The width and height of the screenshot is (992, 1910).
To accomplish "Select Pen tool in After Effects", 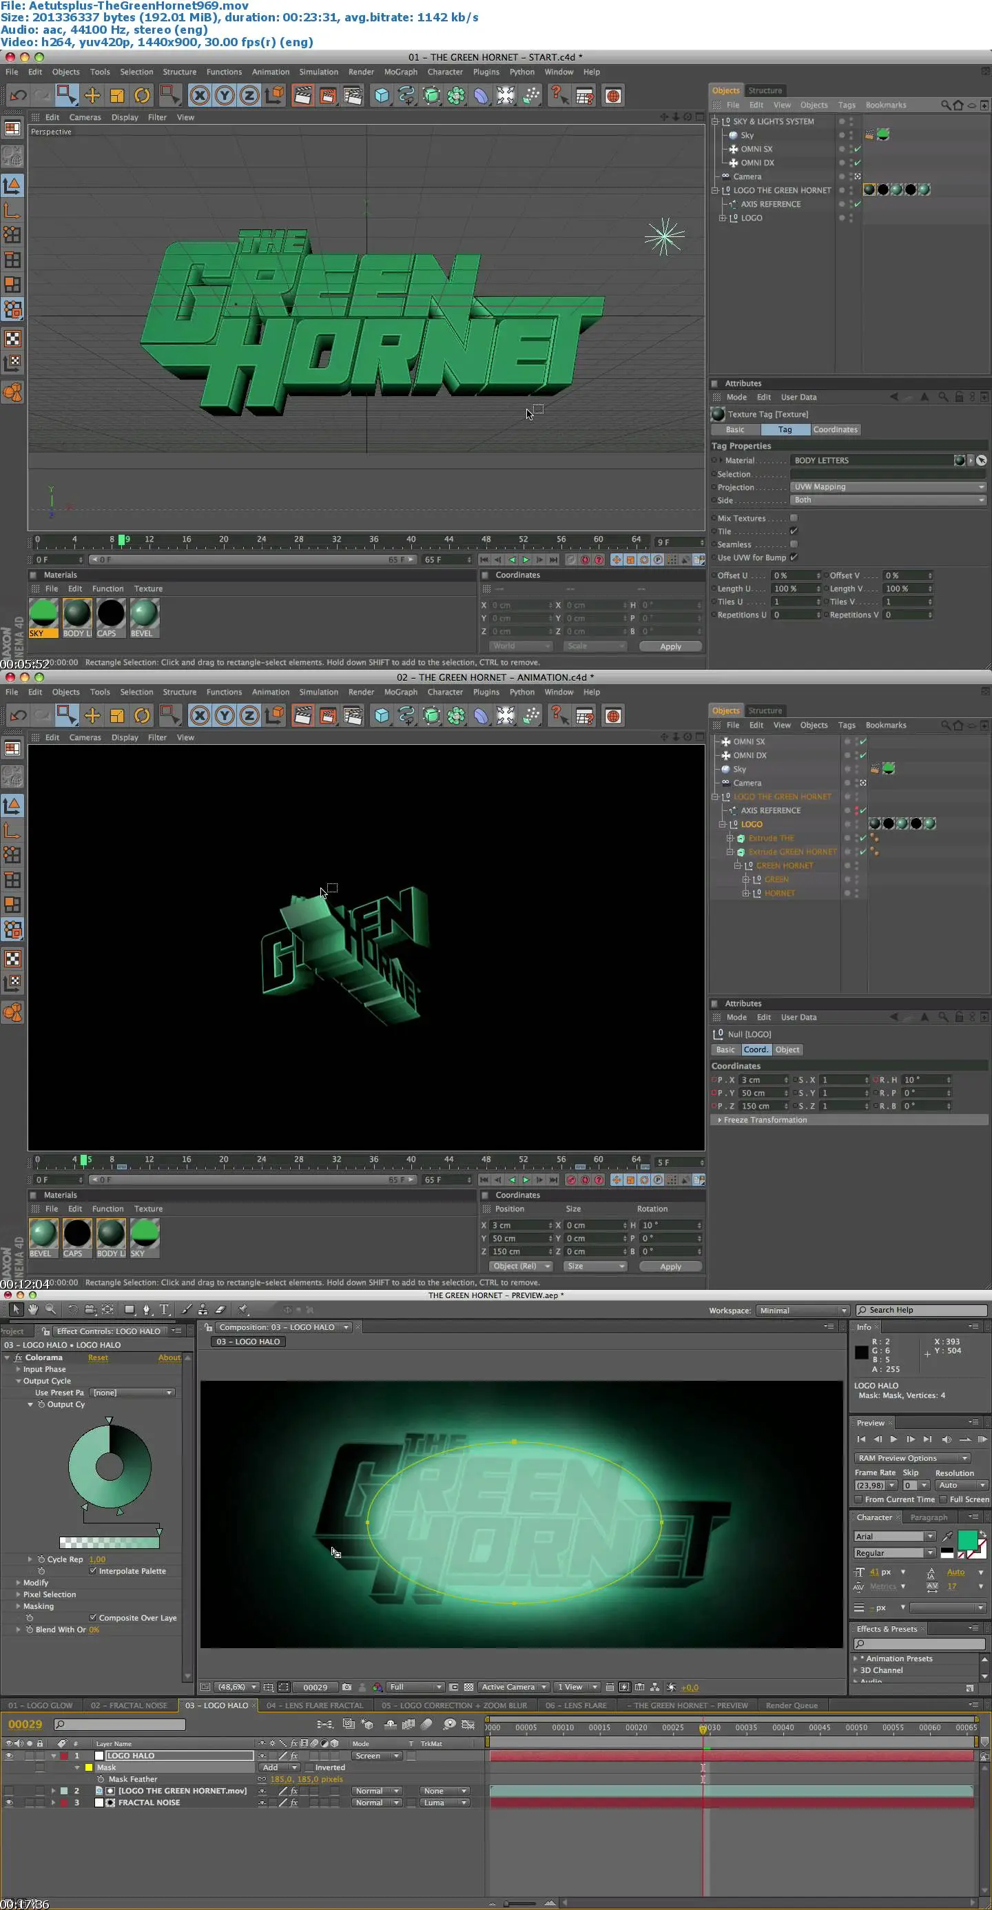I will (x=147, y=1310).
